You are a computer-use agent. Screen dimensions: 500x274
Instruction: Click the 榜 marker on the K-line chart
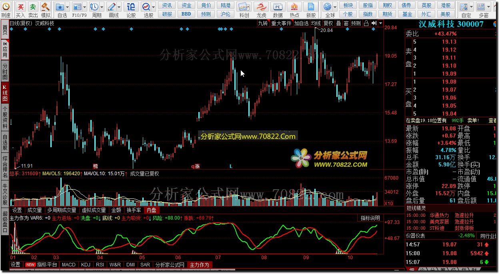coord(96,166)
